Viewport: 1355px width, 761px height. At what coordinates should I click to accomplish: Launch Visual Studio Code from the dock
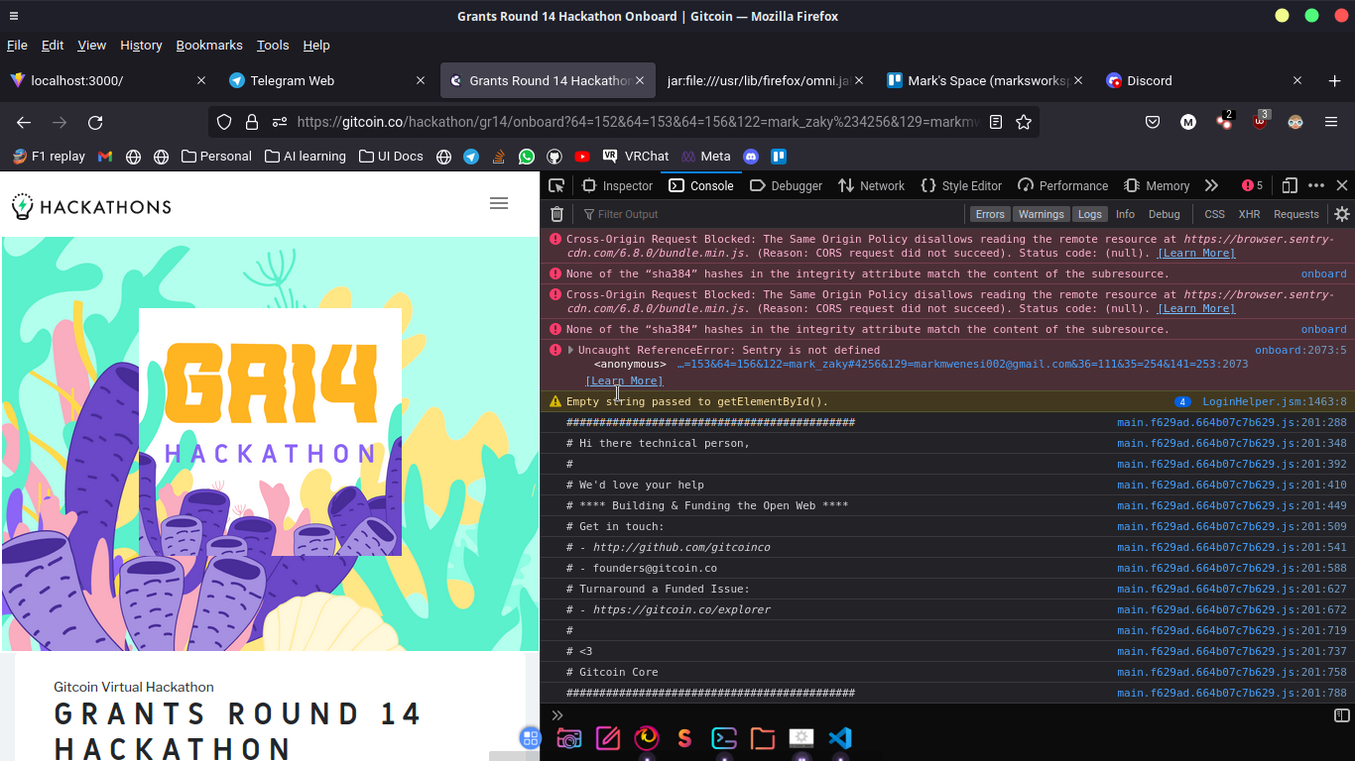click(x=840, y=738)
